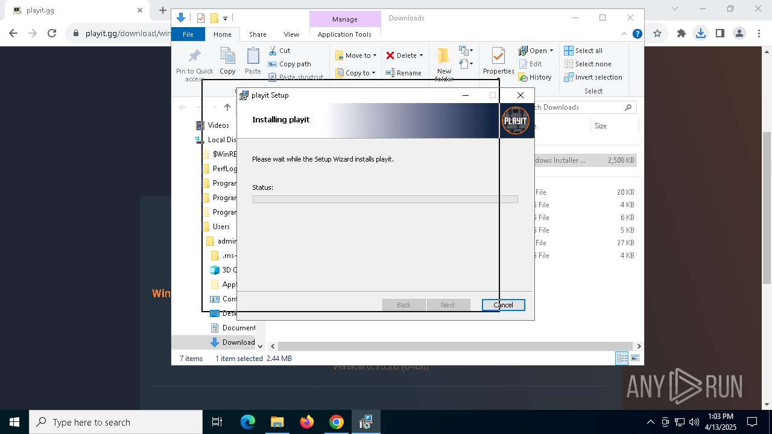The image size is (772, 434).
Task: Click Select none
Action: pyautogui.click(x=587, y=64)
